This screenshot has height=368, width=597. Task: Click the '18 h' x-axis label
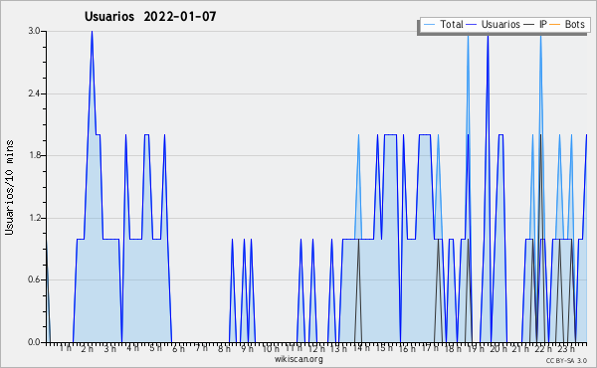[453, 348]
